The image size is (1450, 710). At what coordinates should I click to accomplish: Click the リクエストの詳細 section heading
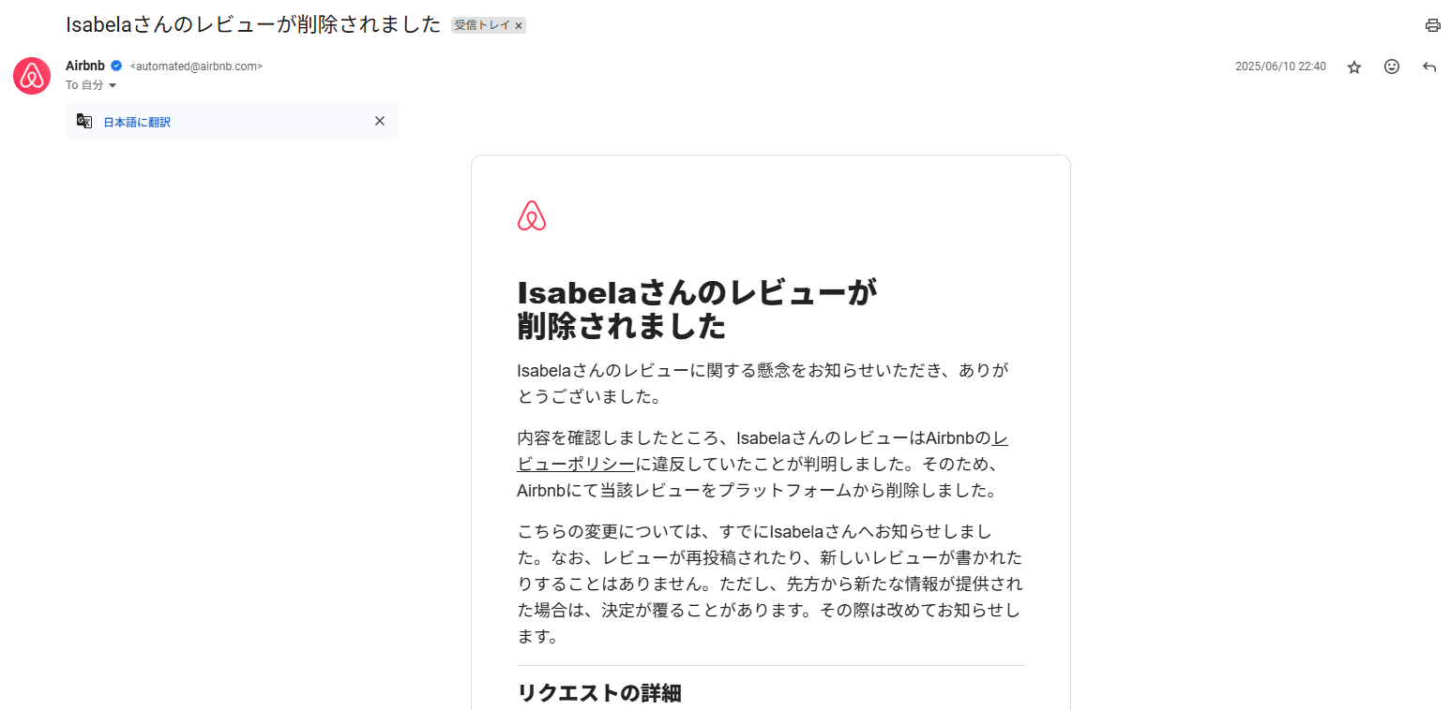tap(599, 694)
